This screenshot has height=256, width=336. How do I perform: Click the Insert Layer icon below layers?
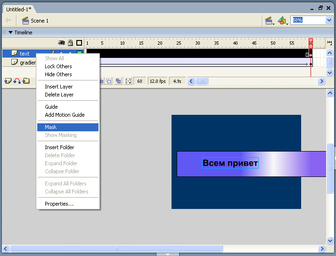click(8, 81)
